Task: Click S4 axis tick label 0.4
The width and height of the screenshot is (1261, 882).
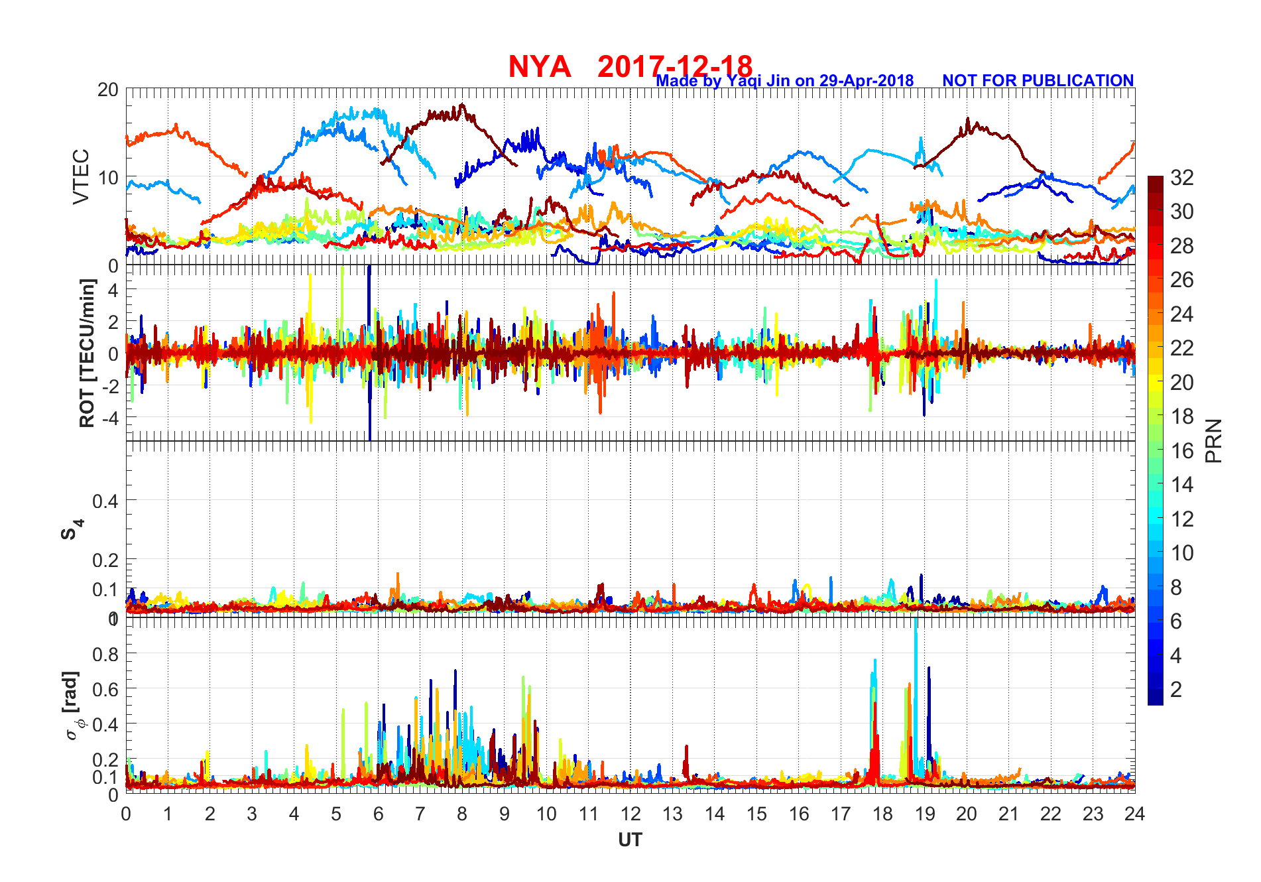Action: [x=105, y=501]
